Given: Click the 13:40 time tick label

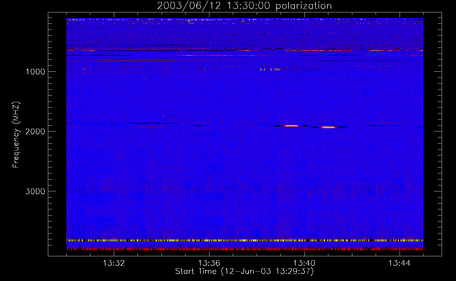Looking at the screenshot, I should 304,263.
